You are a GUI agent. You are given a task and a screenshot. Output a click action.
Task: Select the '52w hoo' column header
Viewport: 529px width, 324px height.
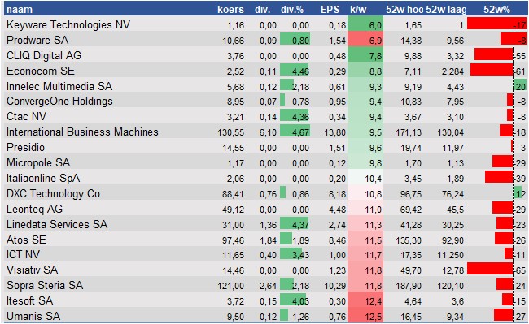[404, 10]
